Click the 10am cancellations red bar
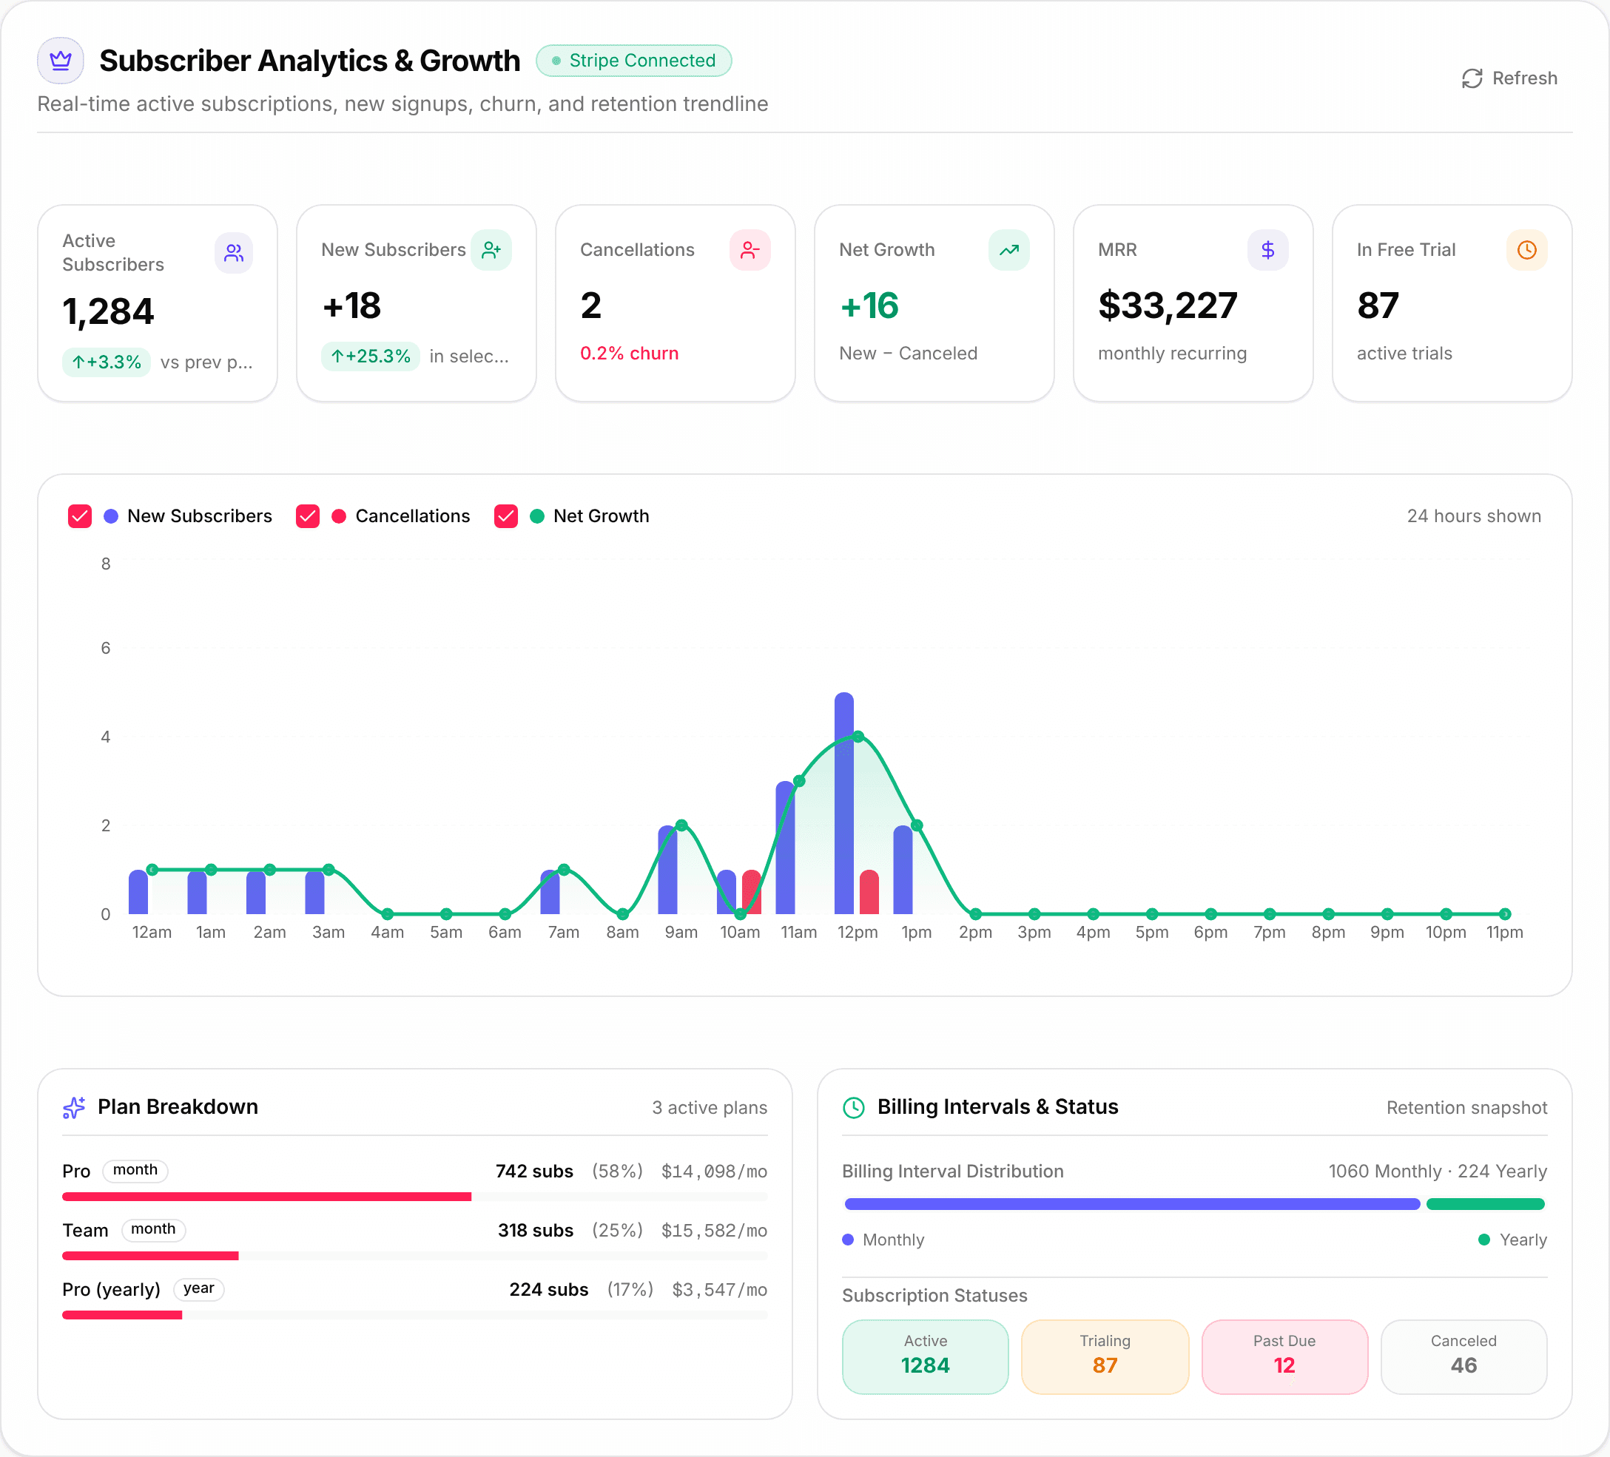Screen dimensions: 1610x1457 coord(751,892)
